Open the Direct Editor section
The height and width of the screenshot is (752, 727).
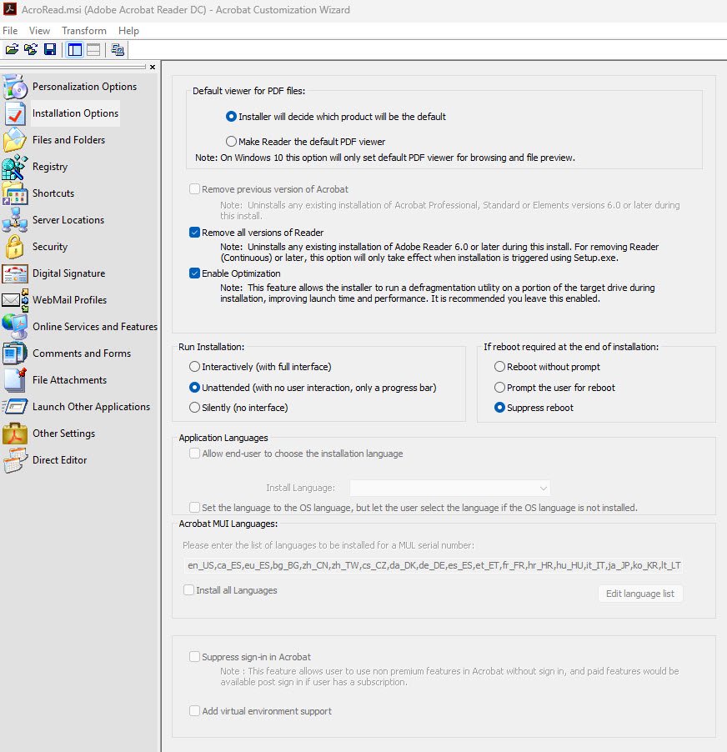tap(59, 460)
